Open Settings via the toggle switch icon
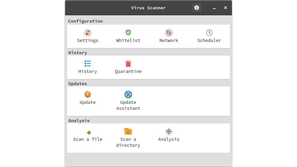The width and height of the screenshot is (297, 167). coord(88,33)
